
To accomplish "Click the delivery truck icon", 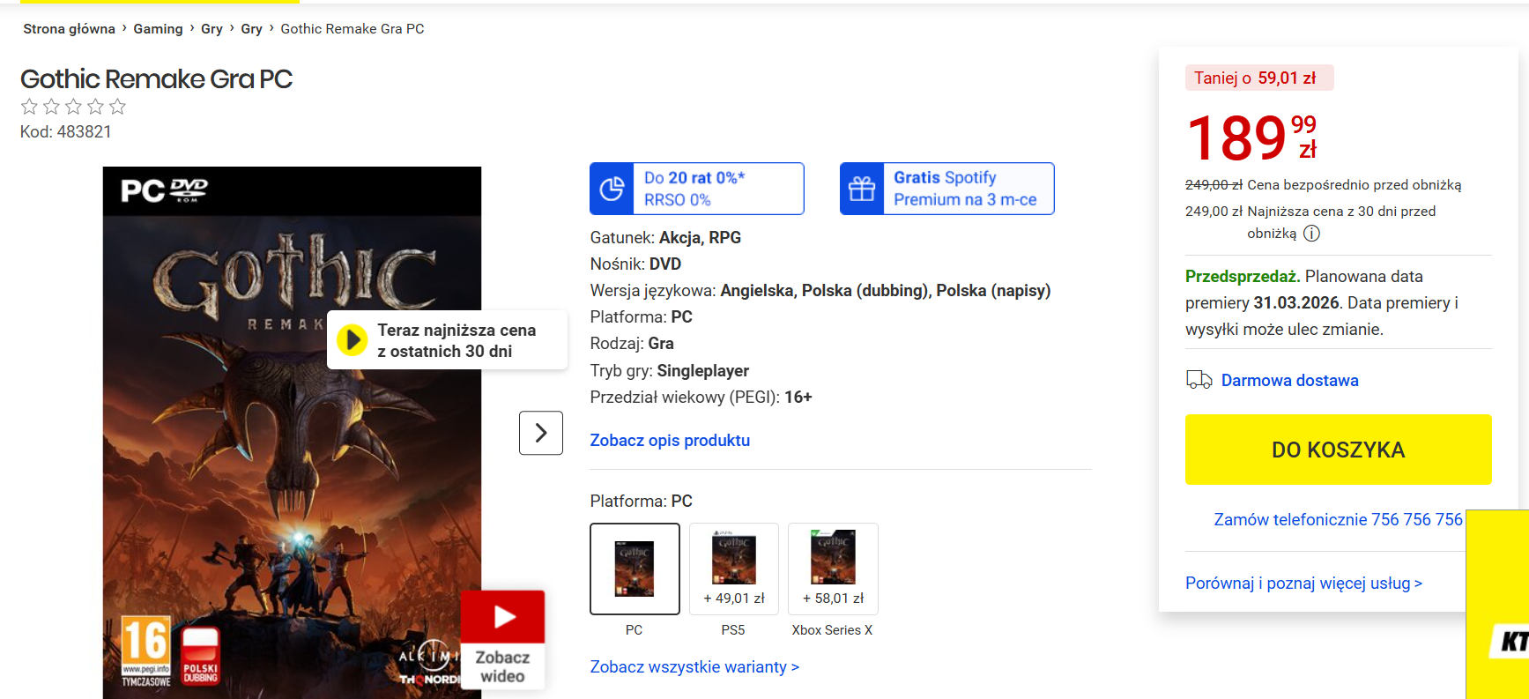I will click(x=1199, y=380).
